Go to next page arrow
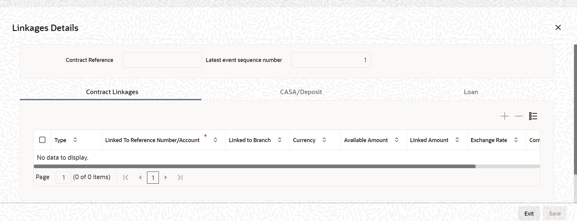 click(x=166, y=177)
